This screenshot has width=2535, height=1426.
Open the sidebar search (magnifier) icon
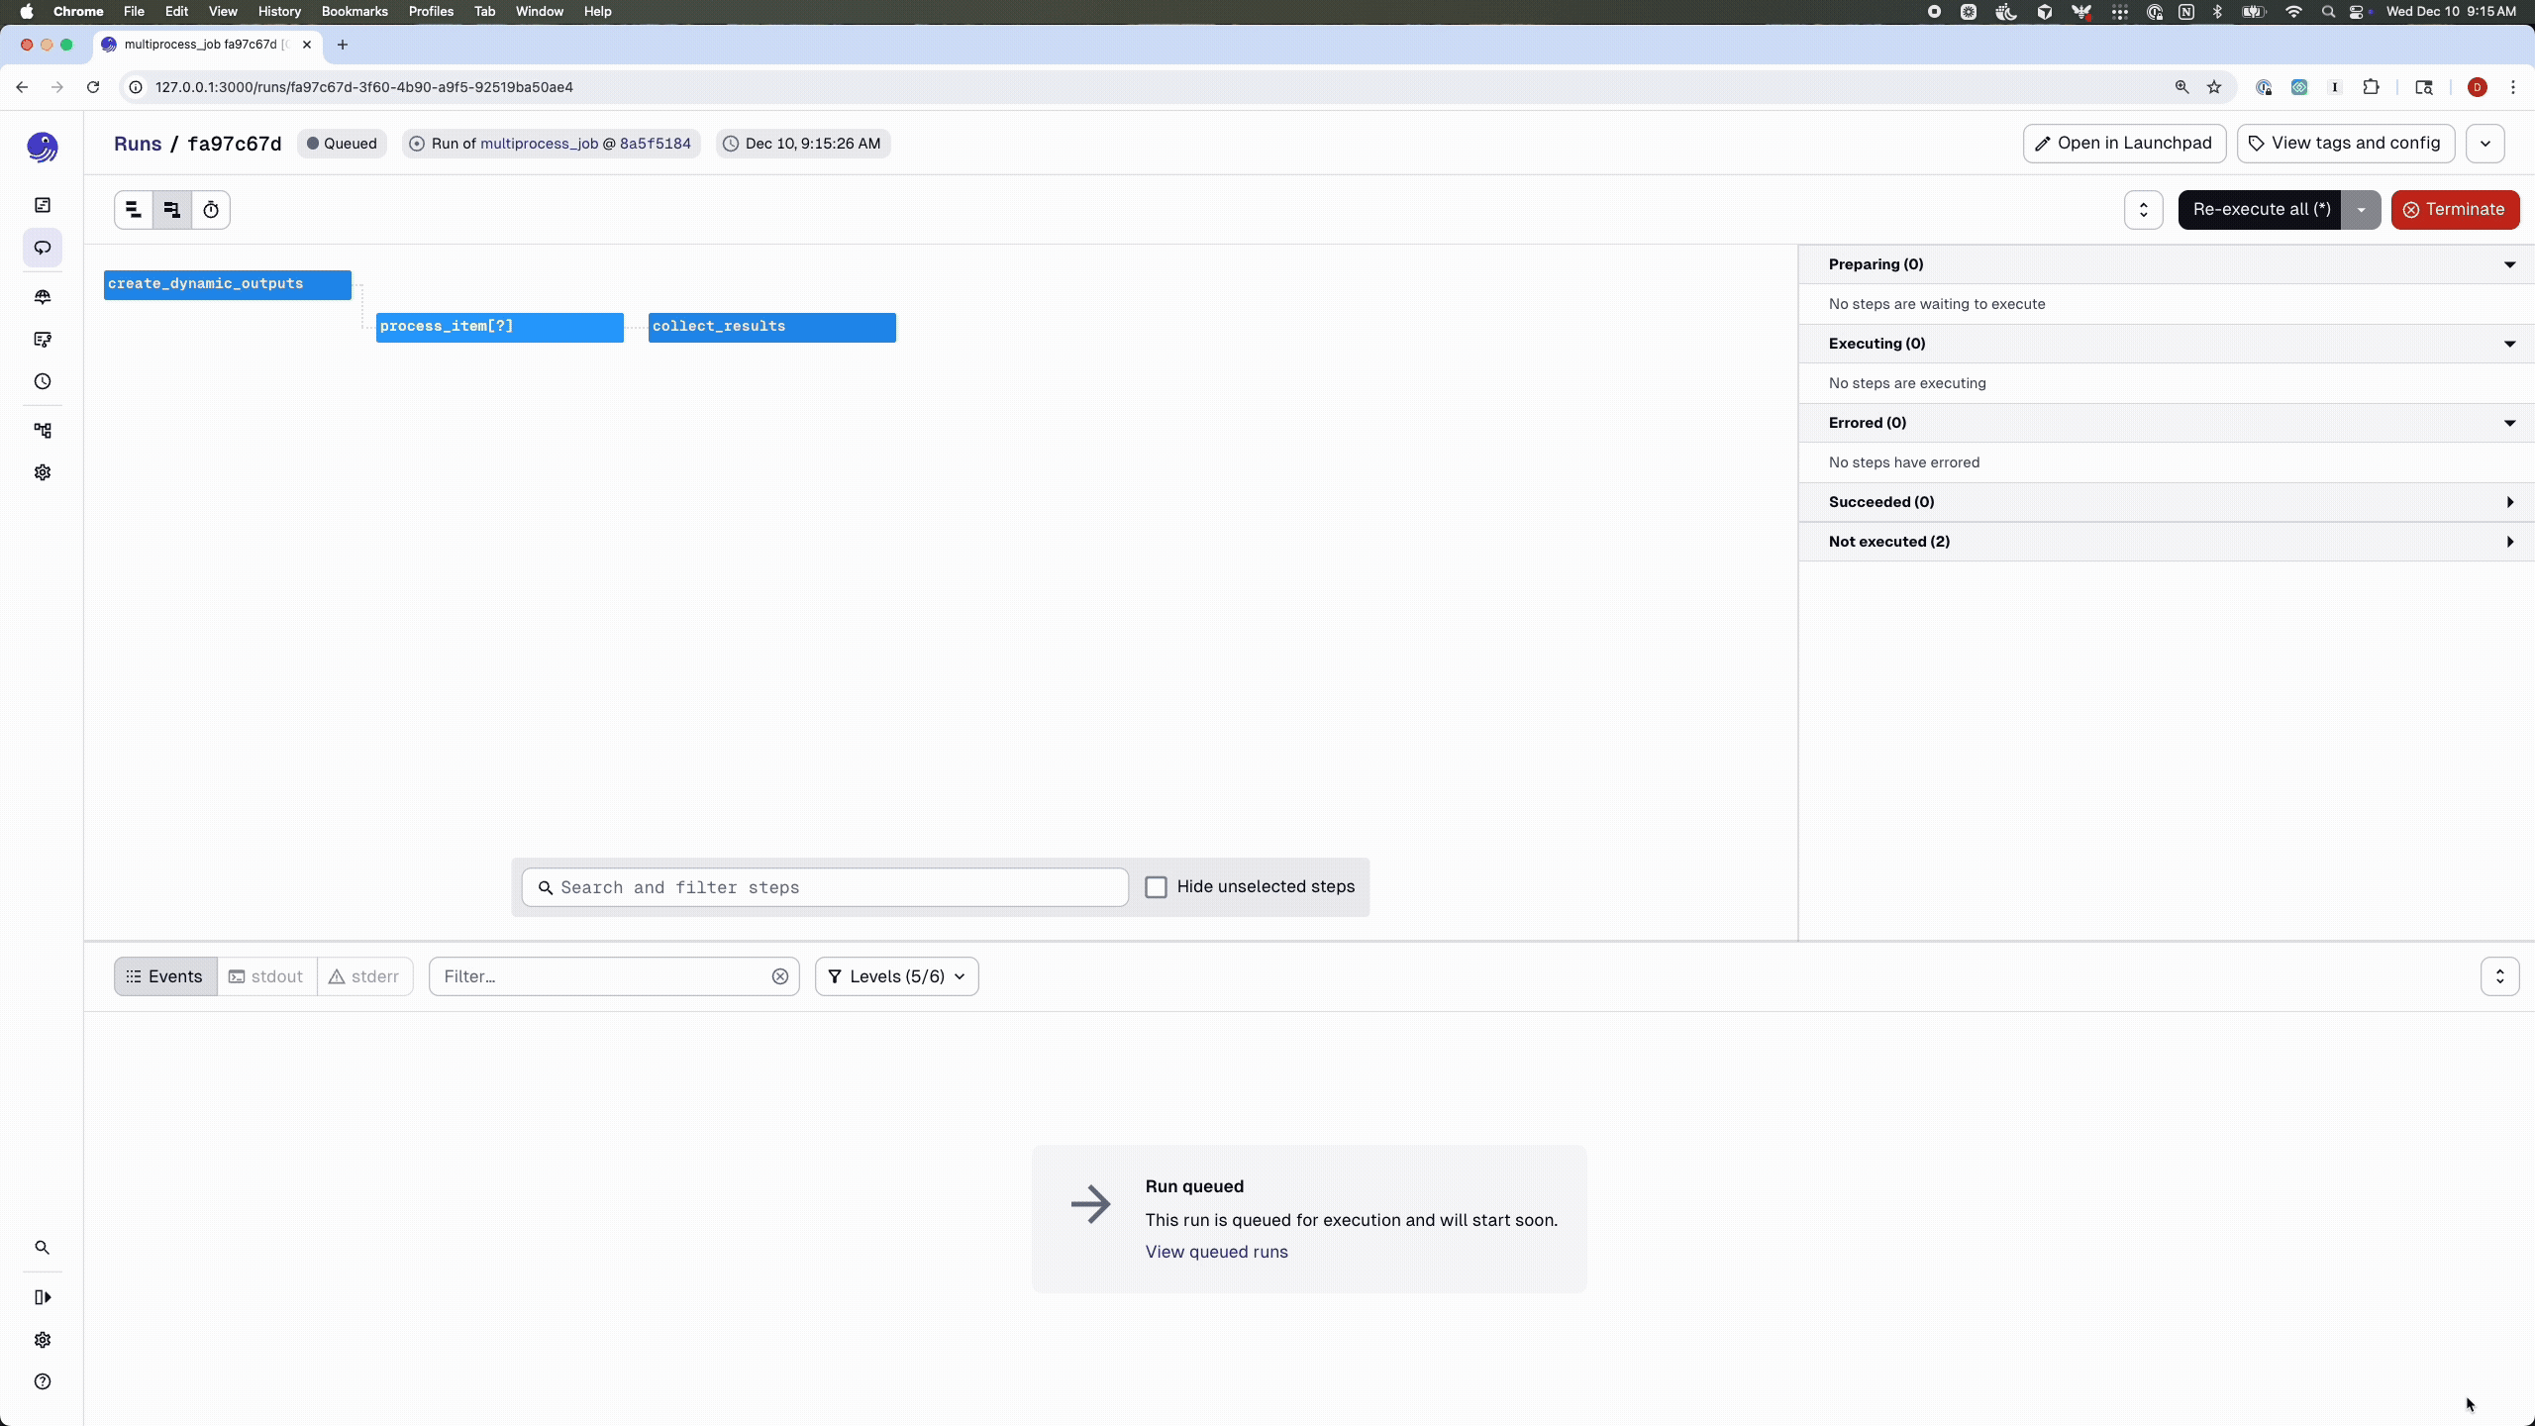[43, 1248]
